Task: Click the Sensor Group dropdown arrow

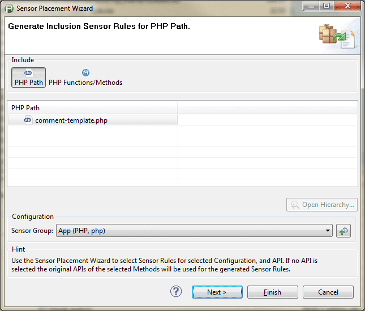Action: click(x=328, y=231)
